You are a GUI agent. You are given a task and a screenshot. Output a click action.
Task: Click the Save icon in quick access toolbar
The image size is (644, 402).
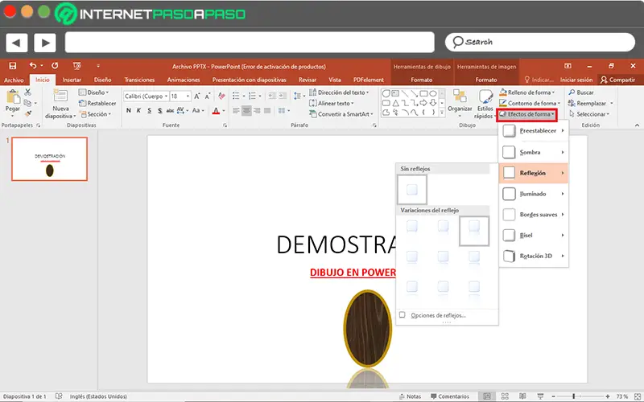12,67
